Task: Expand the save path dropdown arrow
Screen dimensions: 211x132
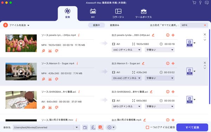Action: 77,127
